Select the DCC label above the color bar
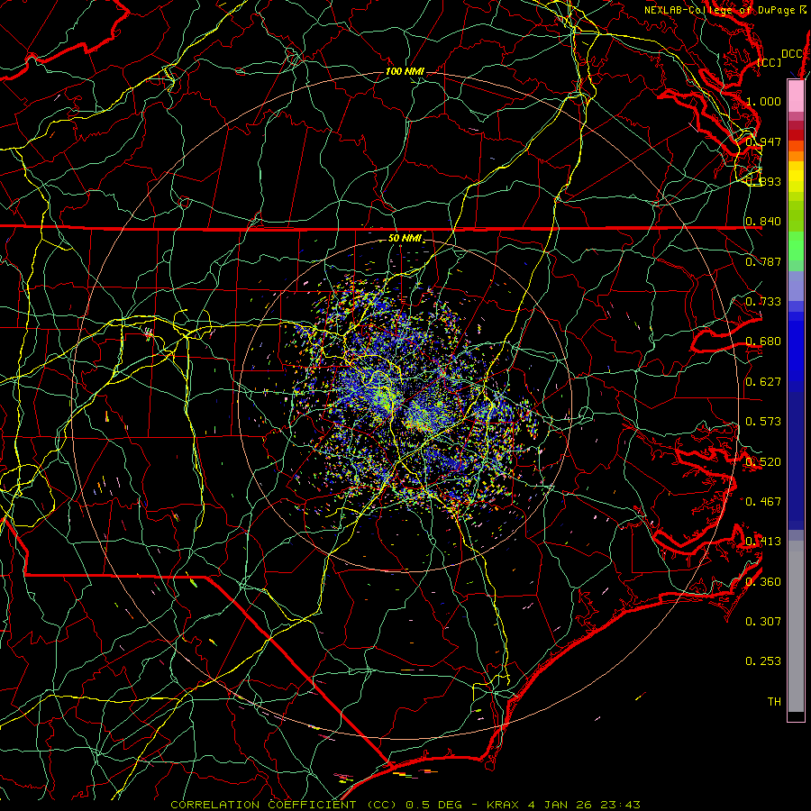Viewport: 811px width, 811px height. pyautogui.click(x=791, y=54)
